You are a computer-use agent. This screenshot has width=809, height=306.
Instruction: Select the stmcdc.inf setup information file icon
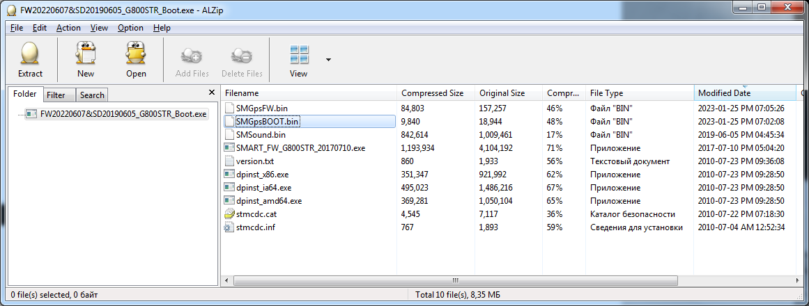[229, 227]
